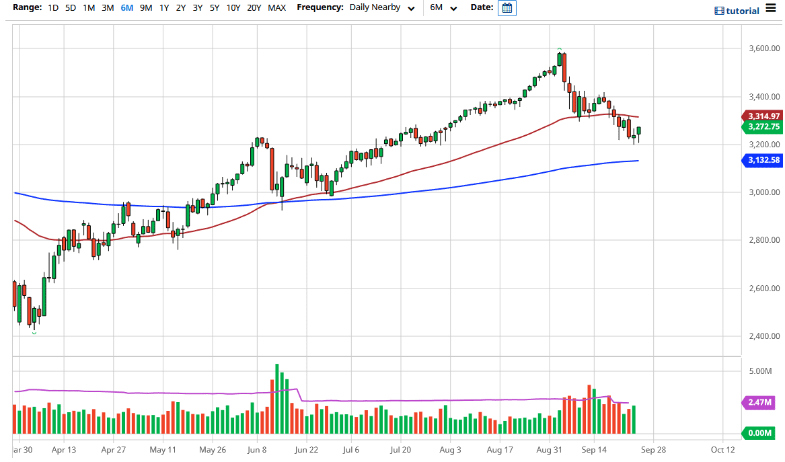Click the 20Y range option
Image resolution: width=785 pixels, height=462 pixels.
click(x=254, y=9)
